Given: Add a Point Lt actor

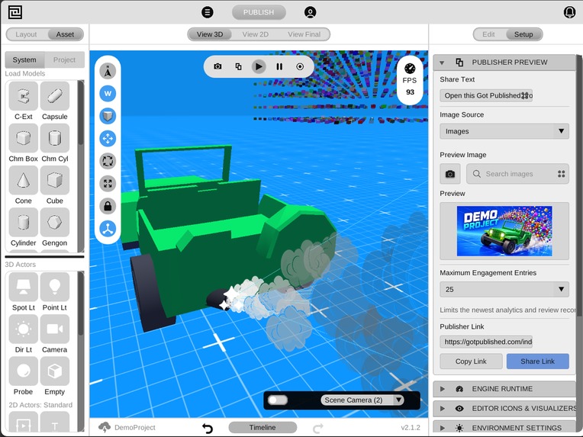Looking at the screenshot, I should point(55,287).
